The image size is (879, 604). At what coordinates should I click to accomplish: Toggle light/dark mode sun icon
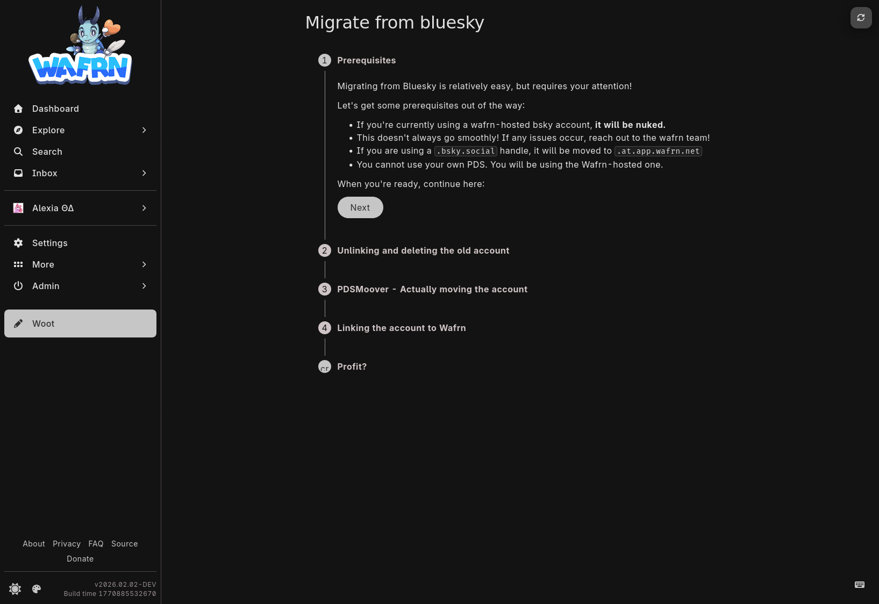(15, 589)
